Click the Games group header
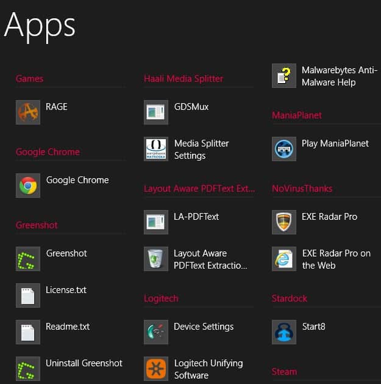Image resolution: width=381 pixels, height=384 pixels. coord(29,79)
